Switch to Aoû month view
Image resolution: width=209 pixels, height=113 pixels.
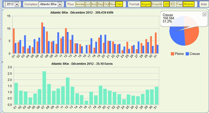tap(94, 4)
